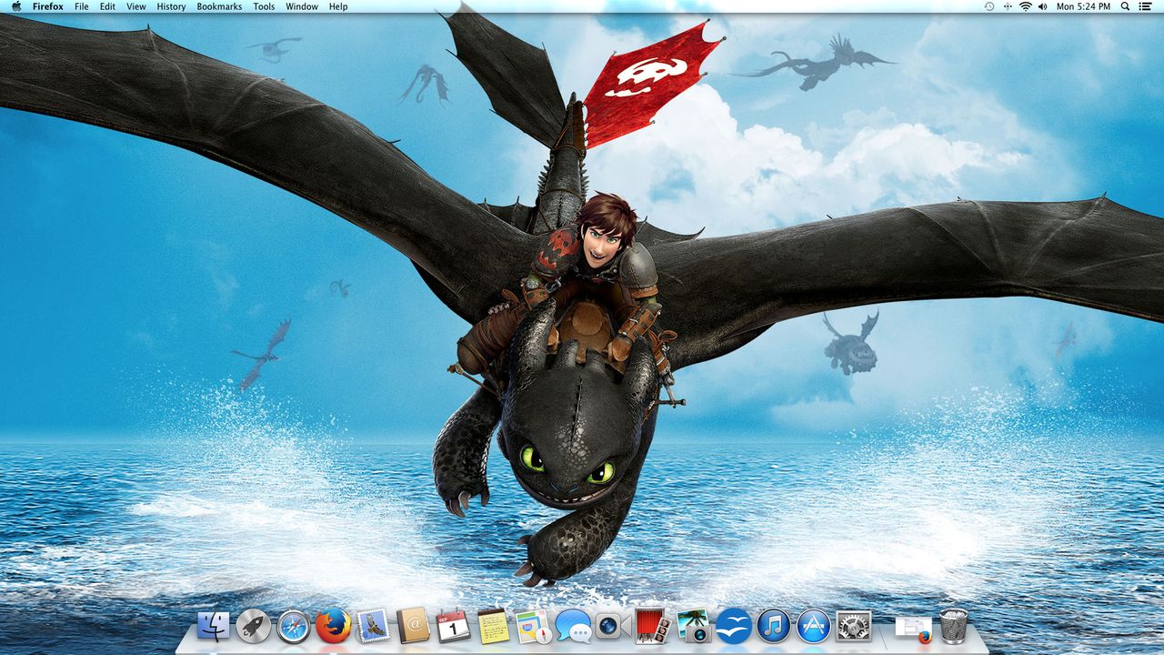Restore minimized Firefox window in Dock
This screenshot has width=1164, height=655.
[x=914, y=628]
